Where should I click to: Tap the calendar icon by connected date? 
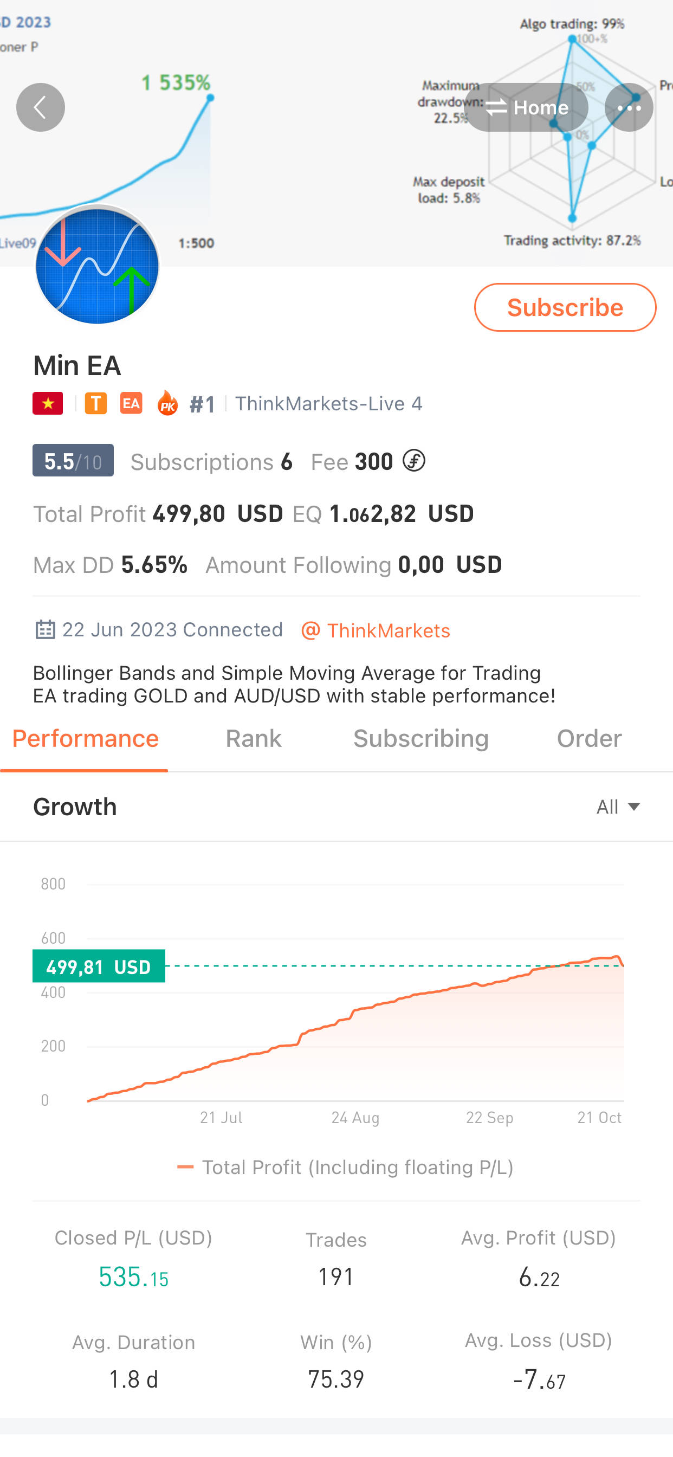(x=45, y=629)
